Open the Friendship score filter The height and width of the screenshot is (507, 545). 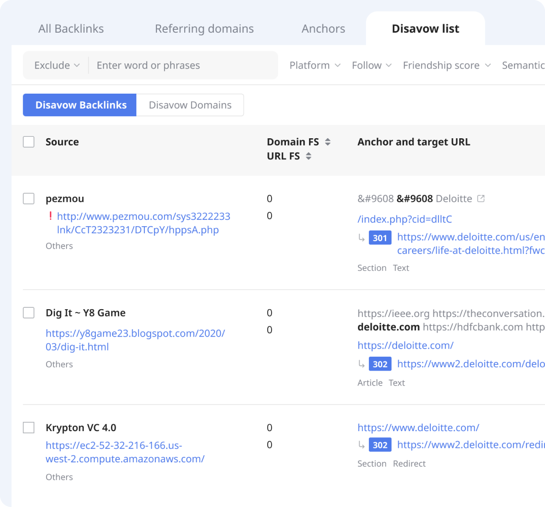pos(446,65)
